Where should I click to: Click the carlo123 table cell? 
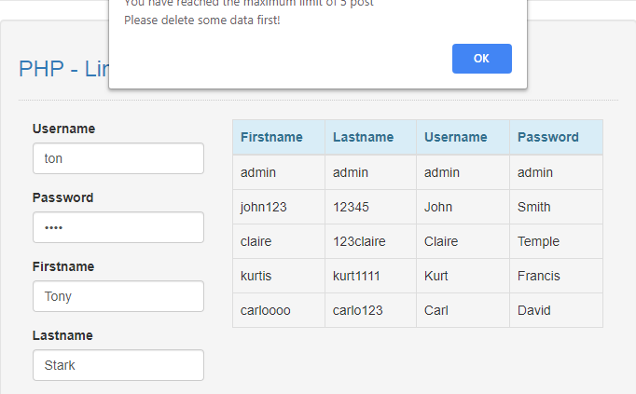tap(357, 310)
